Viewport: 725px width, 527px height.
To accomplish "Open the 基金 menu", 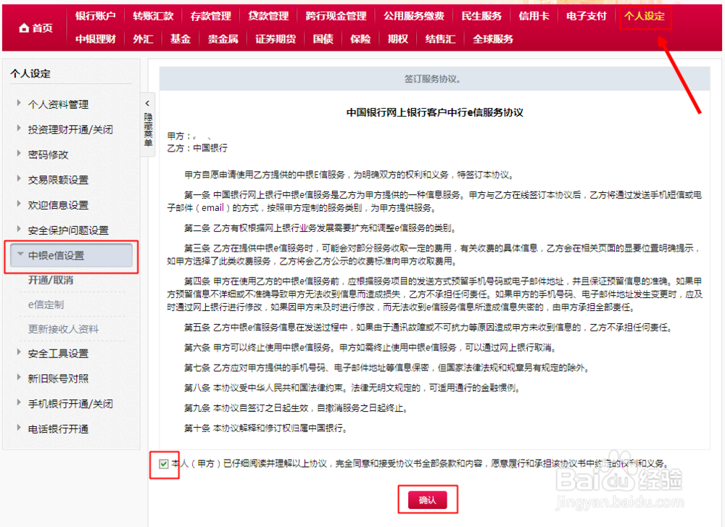I will click(x=181, y=39).
